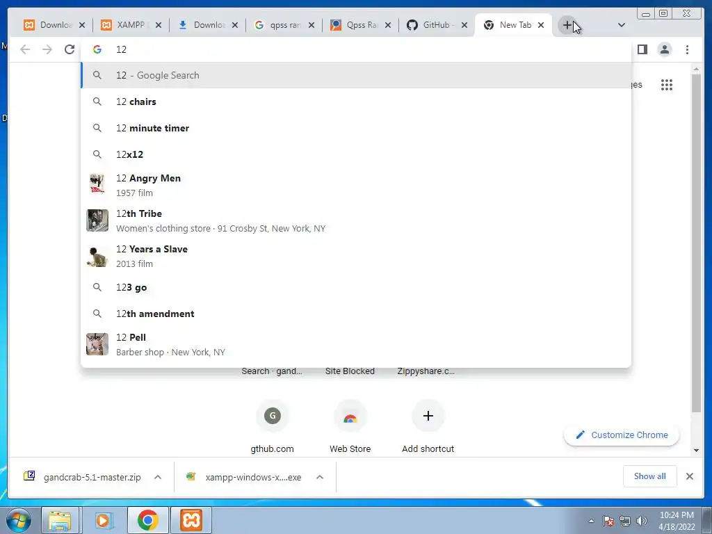
Task: Close the XAMPP tab
Action: (158, 26)
